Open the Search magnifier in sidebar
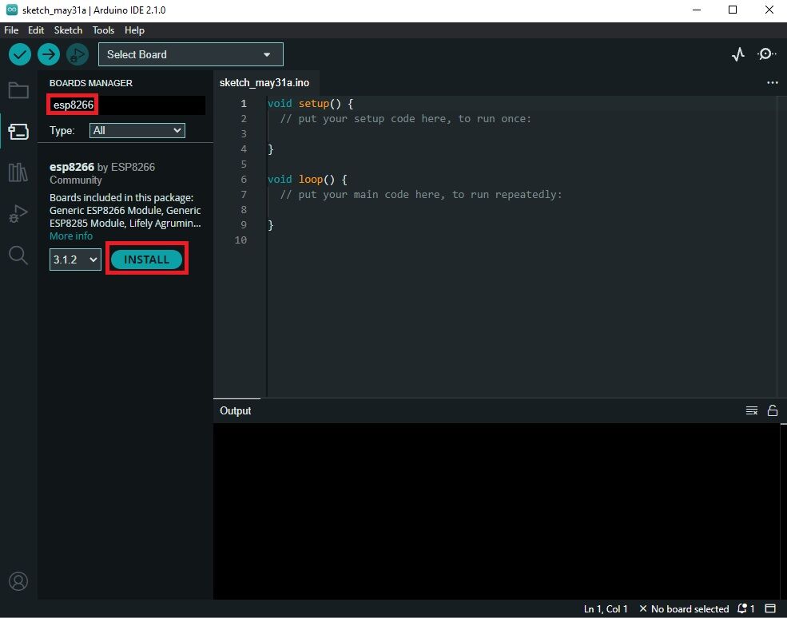 [18, 255]
